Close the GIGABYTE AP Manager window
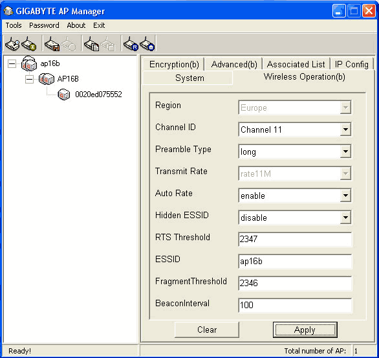The height and width of the screenshot is (358, 379). [x=369, y=11]
